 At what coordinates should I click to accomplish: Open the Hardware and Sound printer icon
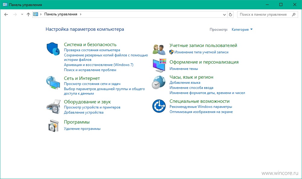[x=53, y=107]
